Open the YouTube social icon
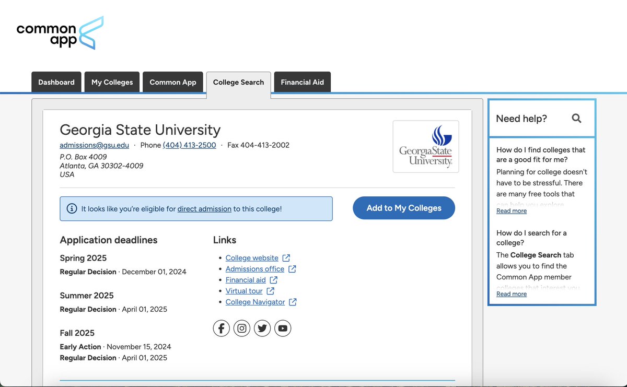 click(283, 328)
